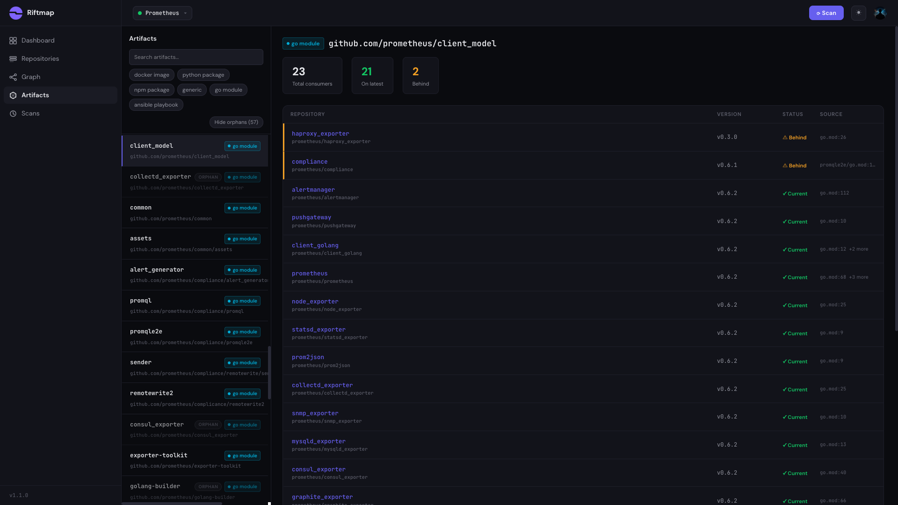898x505 pixels.
Task: Select the common artifact
Action: click(195, 213)
